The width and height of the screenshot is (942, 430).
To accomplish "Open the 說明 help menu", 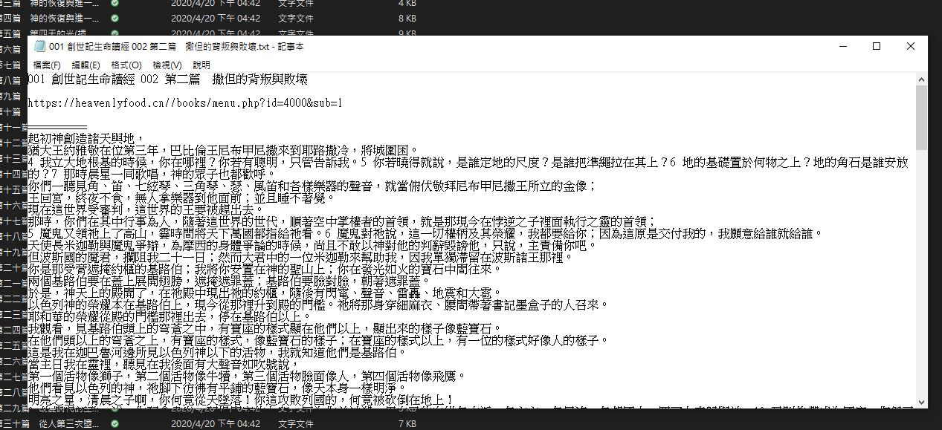I will pyautogui.click(x=201, y=65).
